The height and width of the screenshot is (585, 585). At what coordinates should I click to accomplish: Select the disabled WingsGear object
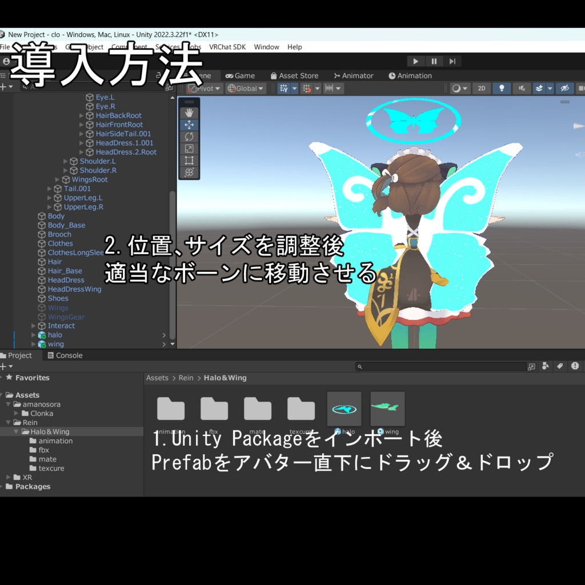coord(66,317)
